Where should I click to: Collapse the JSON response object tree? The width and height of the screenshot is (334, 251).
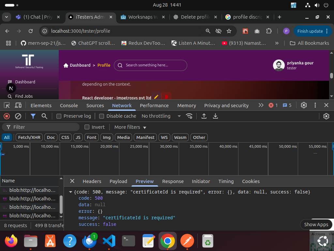[x=71, y=192]
